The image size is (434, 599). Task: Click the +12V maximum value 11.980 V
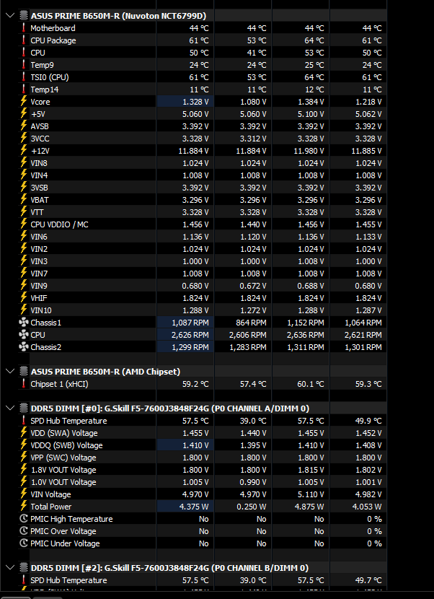click(309, 151)
